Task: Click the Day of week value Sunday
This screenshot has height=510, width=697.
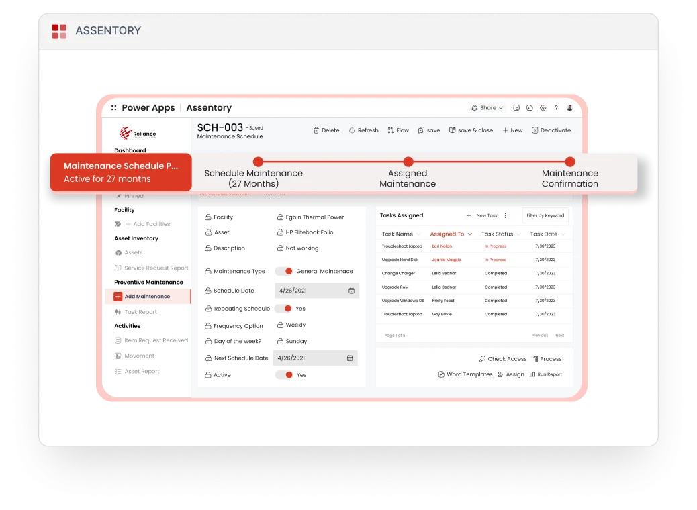Action: click(x=297, y=341)
